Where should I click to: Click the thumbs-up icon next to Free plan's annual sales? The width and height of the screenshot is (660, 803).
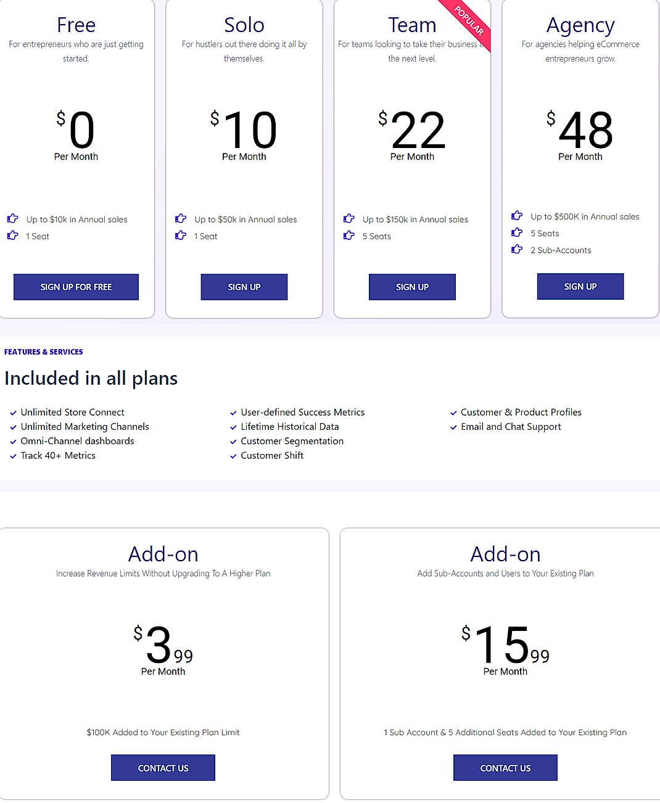[13, 218]
